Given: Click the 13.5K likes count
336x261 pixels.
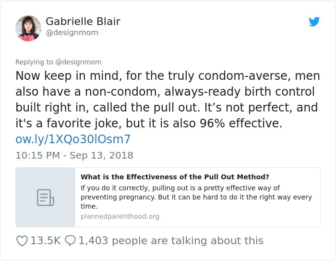Looking at the screenshot, I should tap(46, 241).
